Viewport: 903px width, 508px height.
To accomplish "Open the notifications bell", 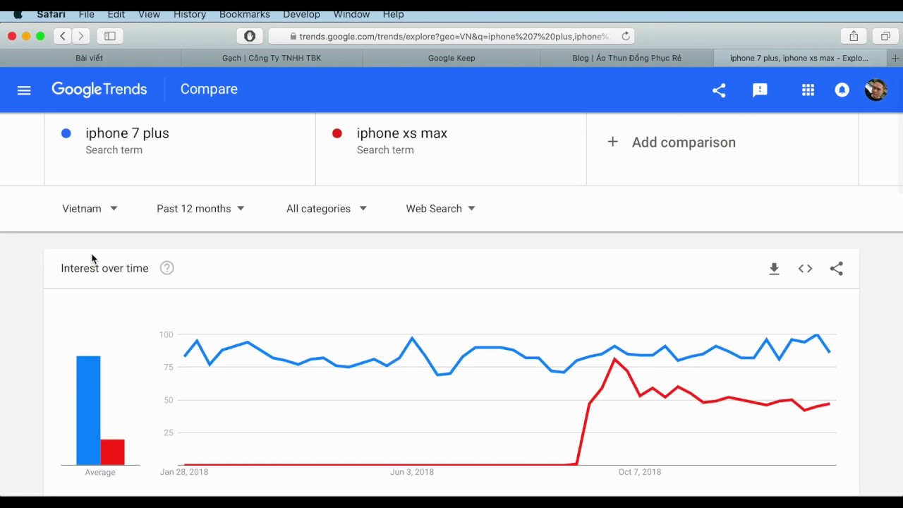I will pos(842,90).
